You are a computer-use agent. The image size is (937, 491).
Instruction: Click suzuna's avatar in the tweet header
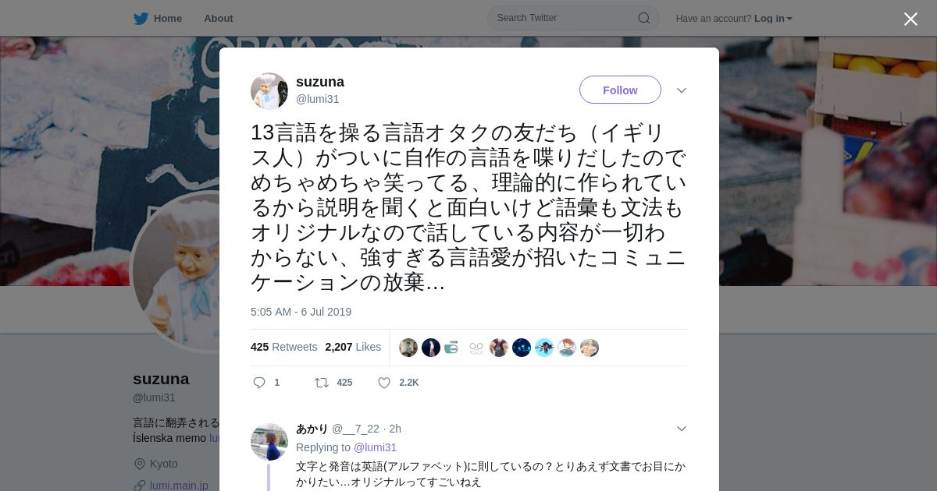pyautogui.click(x=269, y=91)
